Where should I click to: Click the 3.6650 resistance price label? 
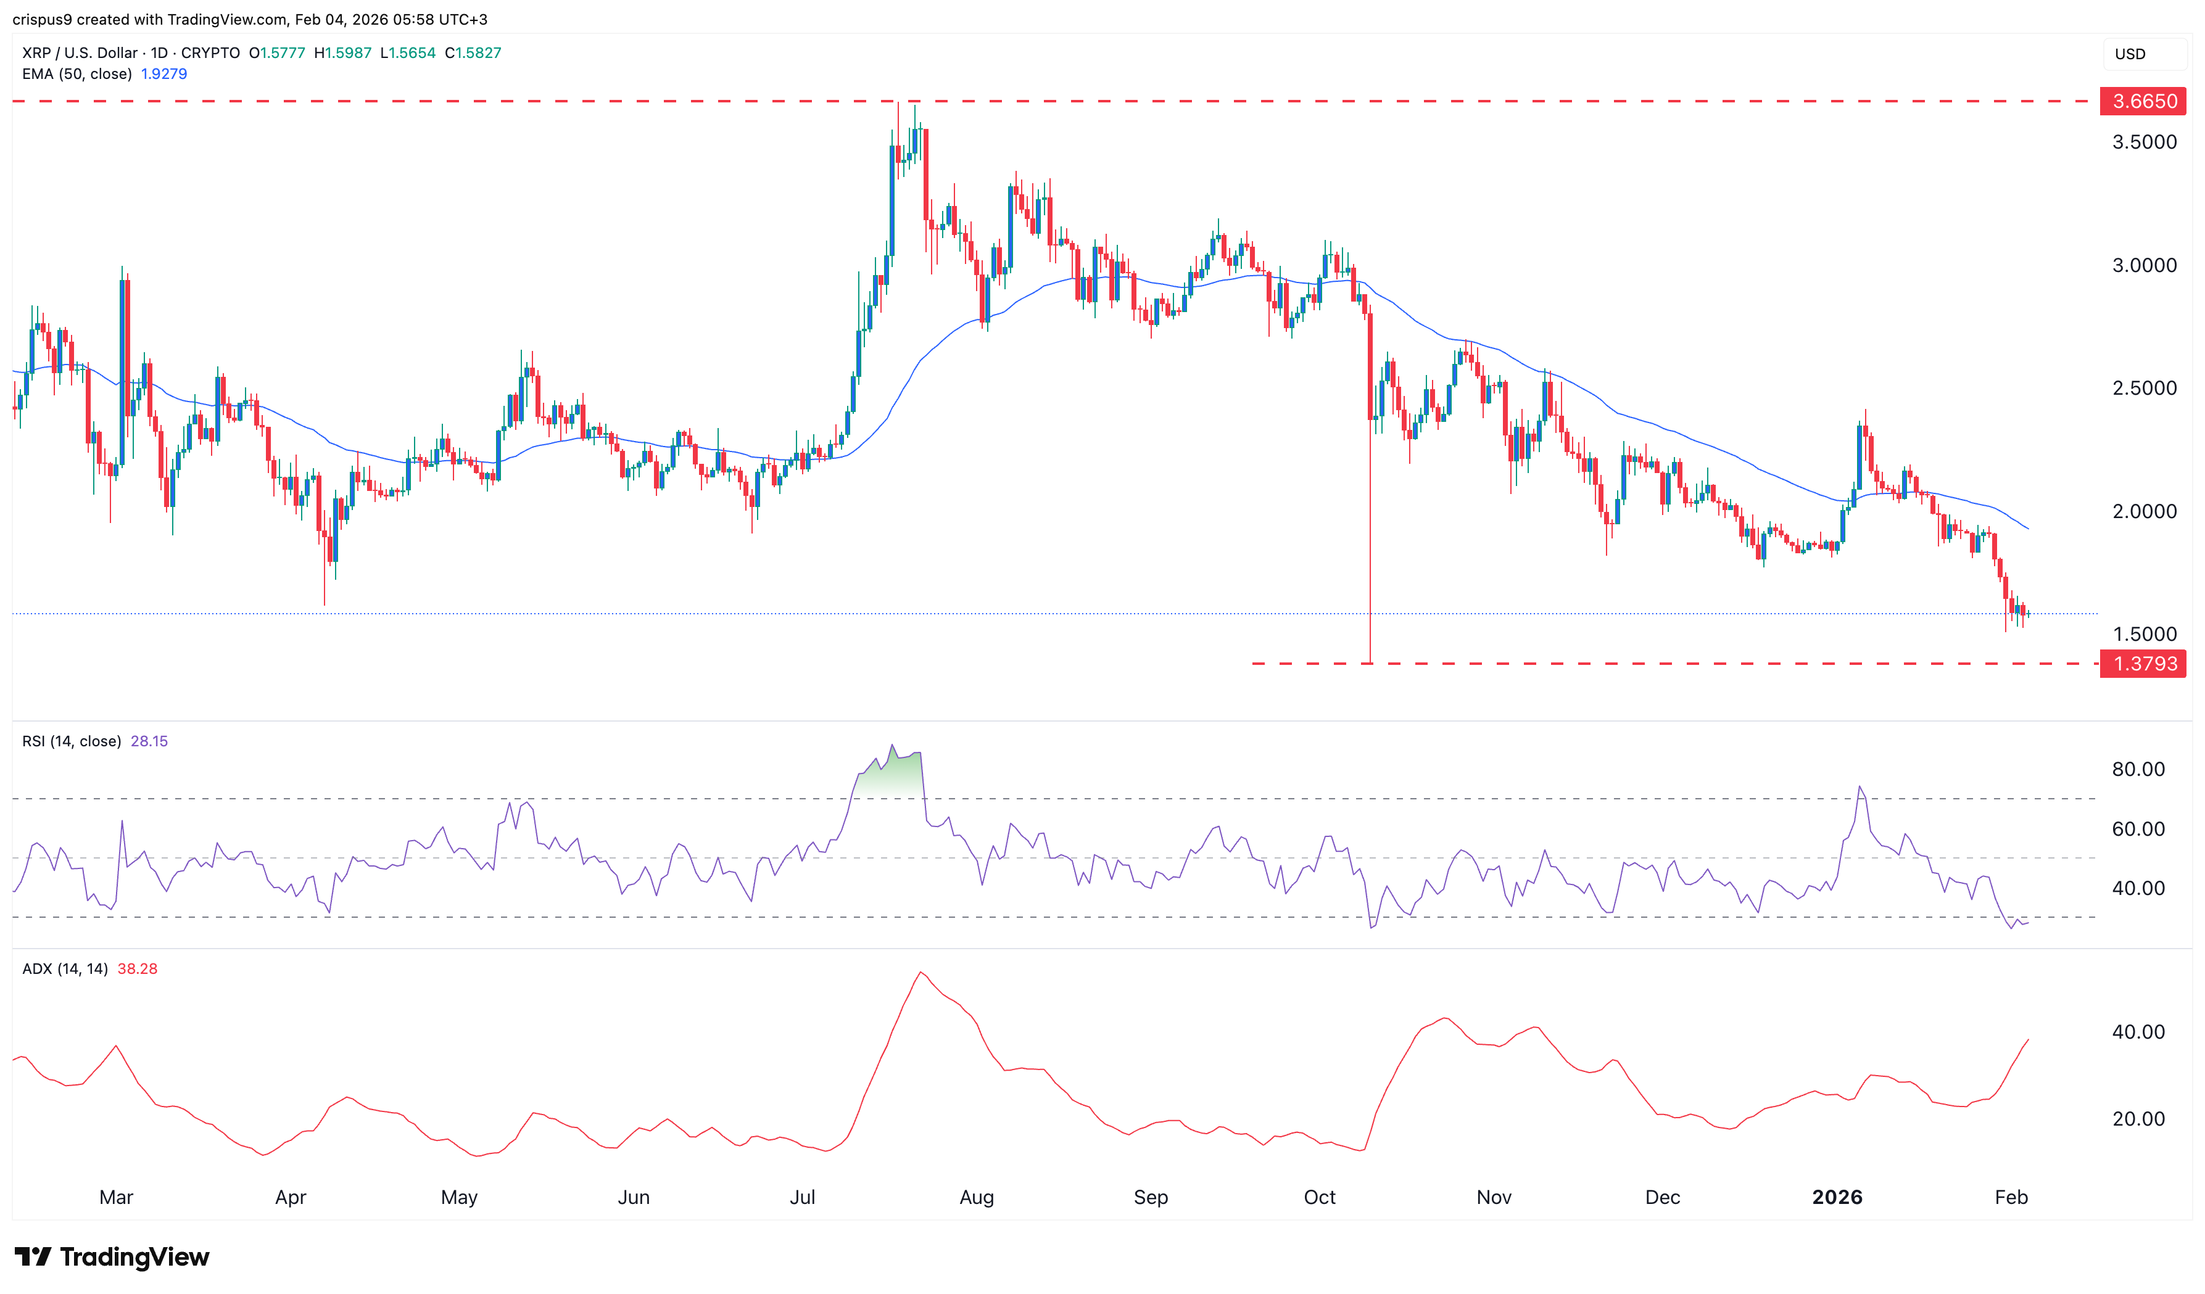click(x=2144, y=102)
